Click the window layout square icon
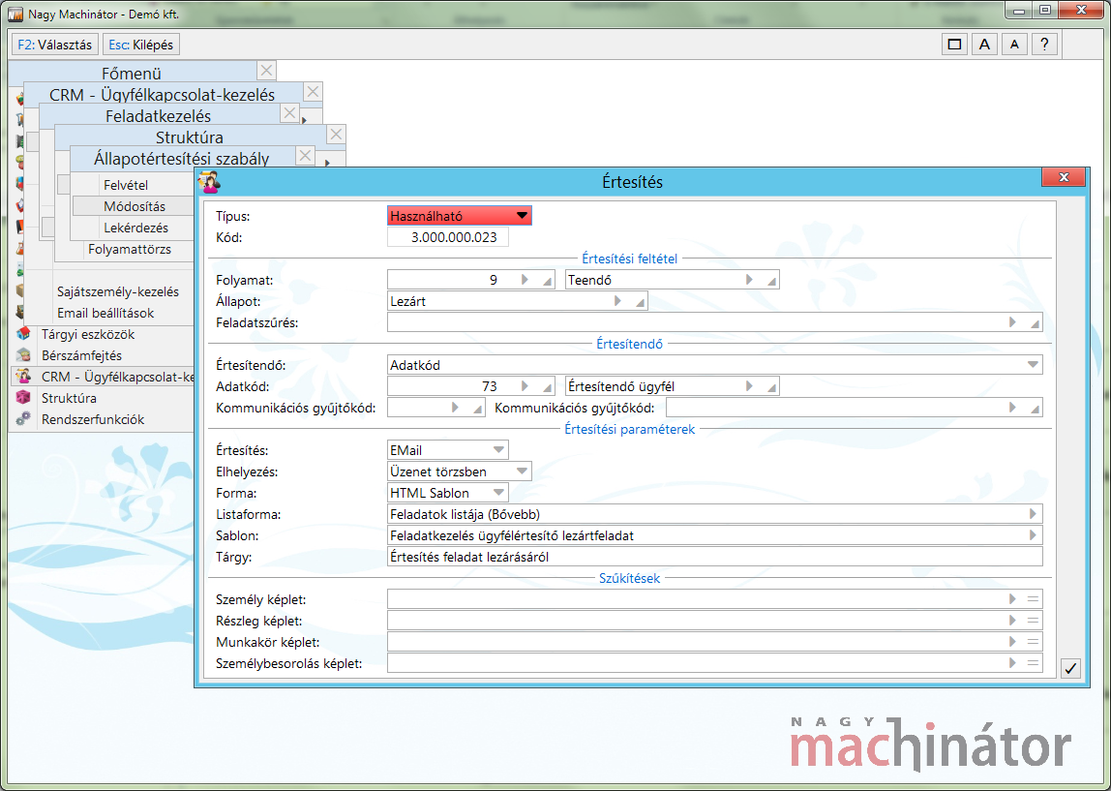This screenshot has width=1111, height=791. click(954, 45)
